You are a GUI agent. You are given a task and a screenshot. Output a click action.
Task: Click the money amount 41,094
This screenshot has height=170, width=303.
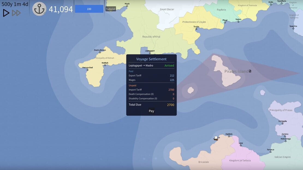coord(61,9)
